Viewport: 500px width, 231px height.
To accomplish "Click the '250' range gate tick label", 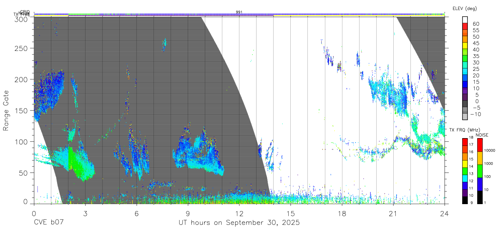I will click(21, 48).
